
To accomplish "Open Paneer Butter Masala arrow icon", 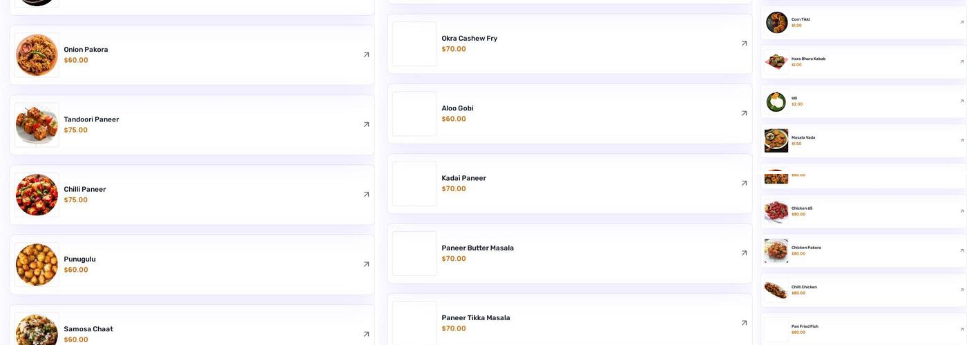I will click(x=744, y=253).
